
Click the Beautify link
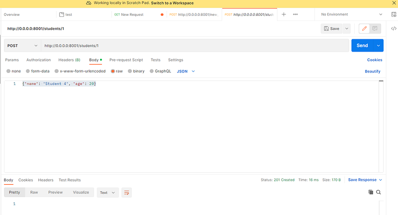point(372,72)
